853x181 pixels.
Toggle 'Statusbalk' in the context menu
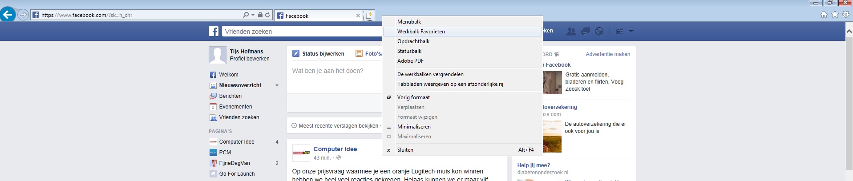coord(462,51)
